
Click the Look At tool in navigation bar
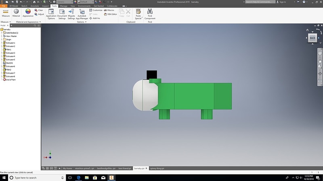coord(320,81)
